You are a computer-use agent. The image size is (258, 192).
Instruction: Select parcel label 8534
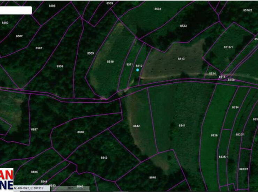click(158, 9)
